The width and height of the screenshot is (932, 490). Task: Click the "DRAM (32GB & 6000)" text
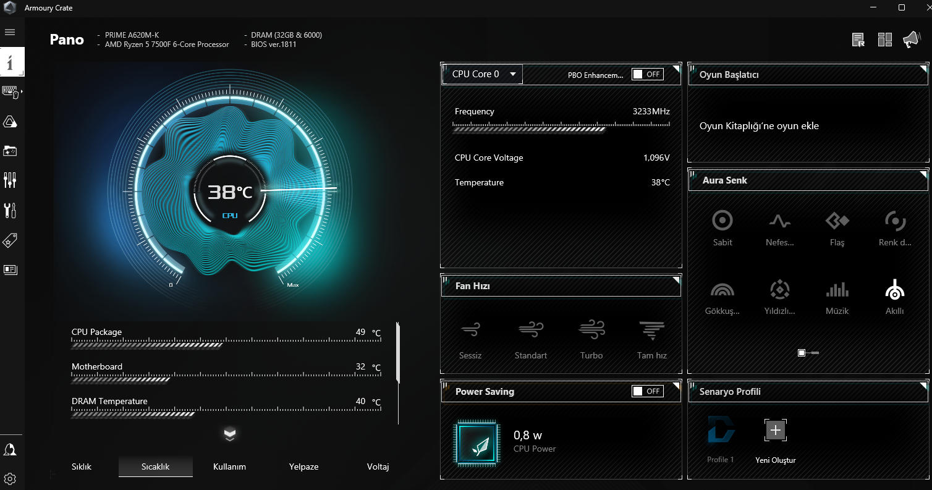(287, 35)
